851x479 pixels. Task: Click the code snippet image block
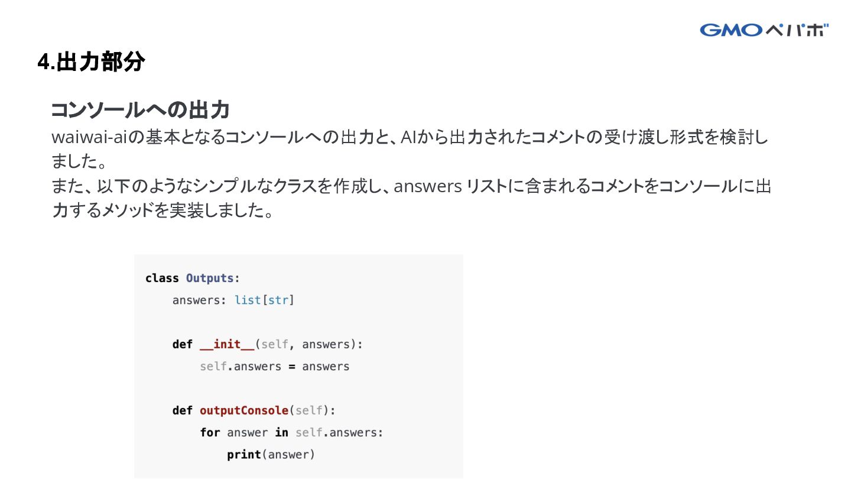[x=298, y=366]
